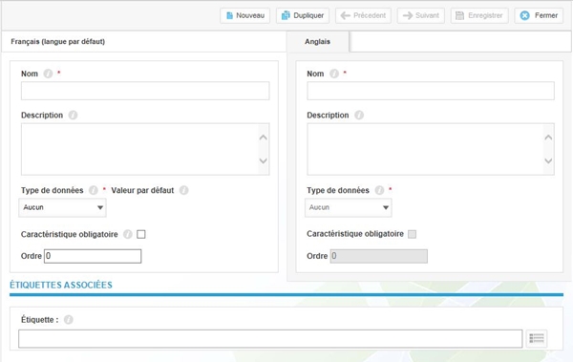The width and height of the screenshot is (573, 362).
Task: Switch to the Anglais tab
Action: click(x=318, y=42)
